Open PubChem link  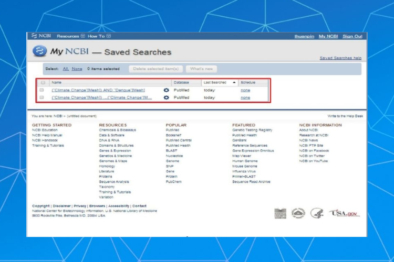(x=173, y=182)
